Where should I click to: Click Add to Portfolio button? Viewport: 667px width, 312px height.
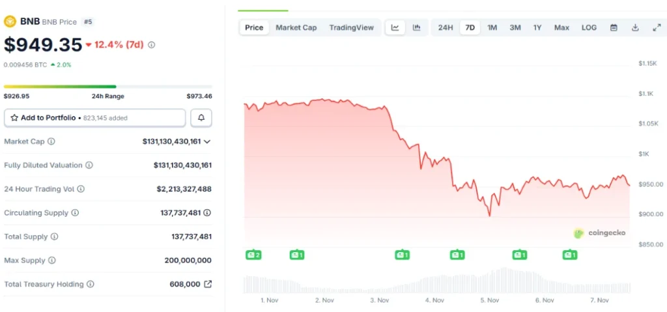pos(94,118)
